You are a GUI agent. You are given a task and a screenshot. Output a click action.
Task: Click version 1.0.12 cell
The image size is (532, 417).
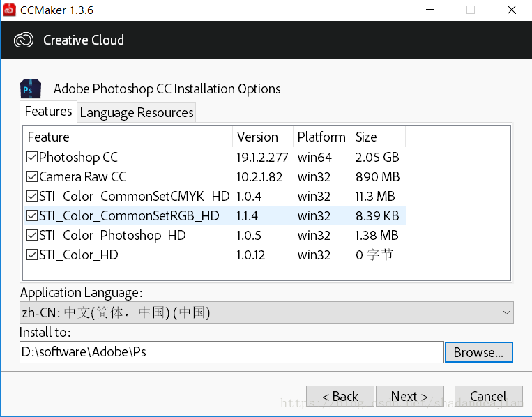(251, 255)
